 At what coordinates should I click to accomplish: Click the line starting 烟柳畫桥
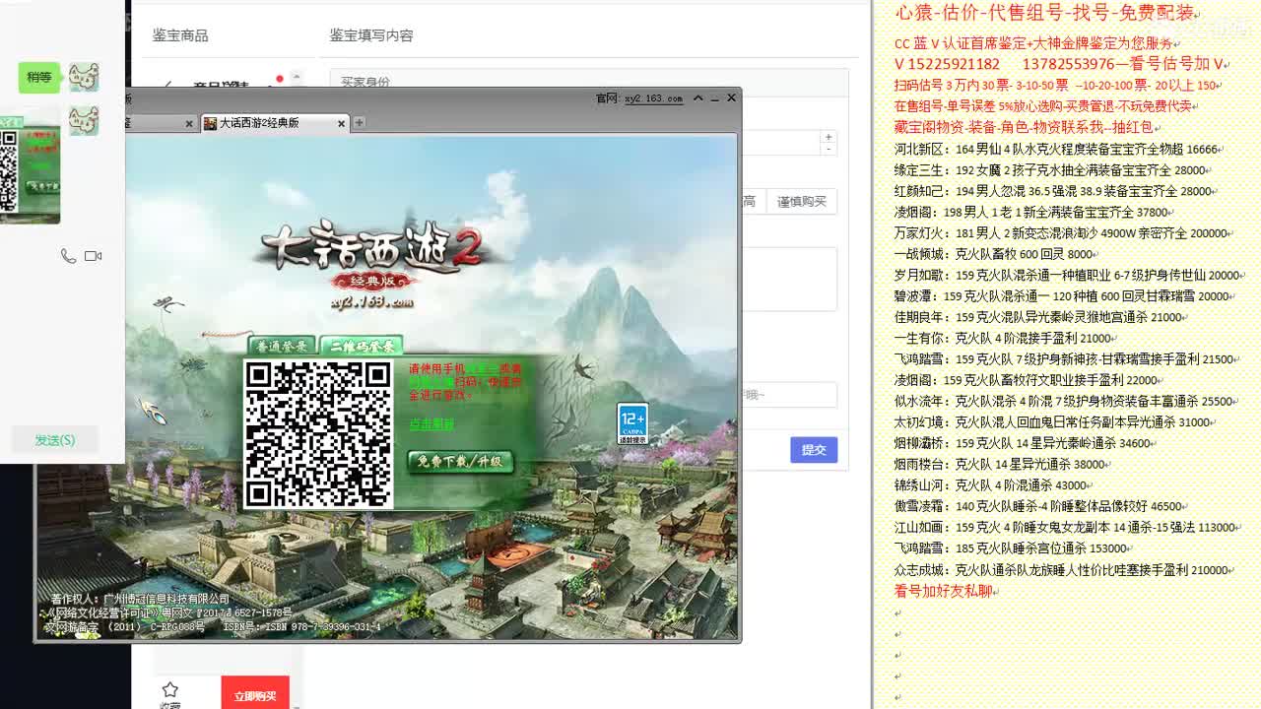tap(1024, 443)
